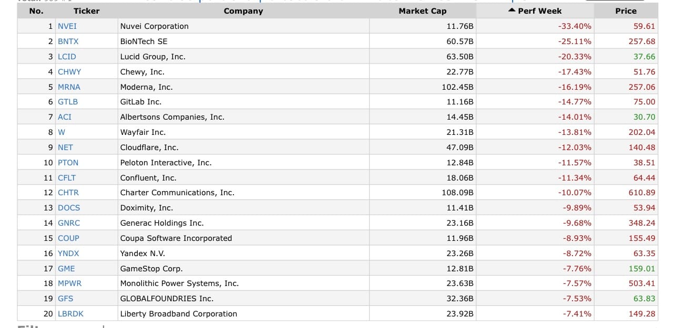Select the Albertsons Companies, Inc. cell

tap(243, 117)
